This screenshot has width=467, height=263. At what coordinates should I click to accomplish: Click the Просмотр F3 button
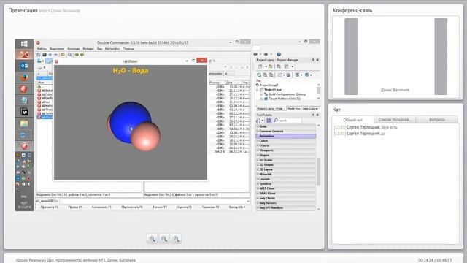point(49,207)
